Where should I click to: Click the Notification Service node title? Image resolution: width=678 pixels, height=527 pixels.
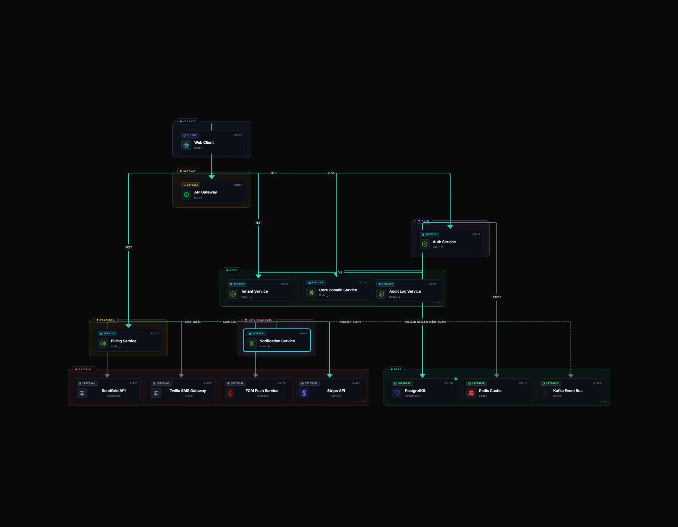277,341
